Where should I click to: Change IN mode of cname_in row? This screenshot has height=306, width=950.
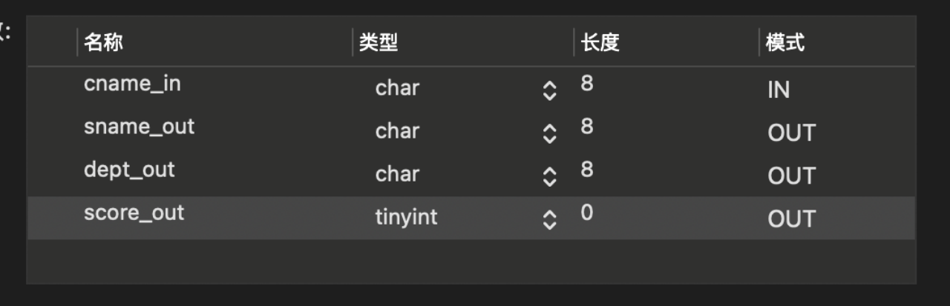click(x=779, y=90)
